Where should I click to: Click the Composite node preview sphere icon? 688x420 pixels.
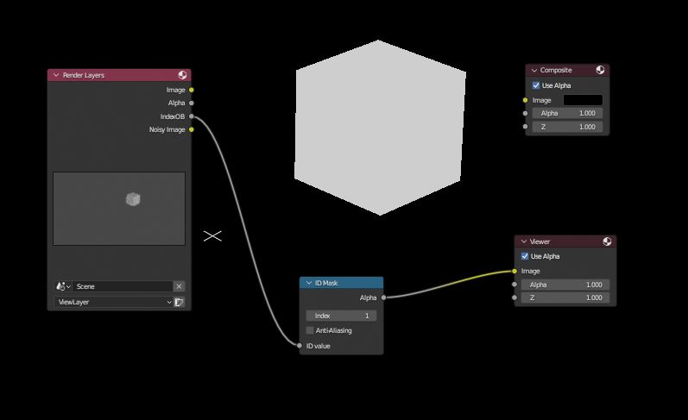[601, 70]
